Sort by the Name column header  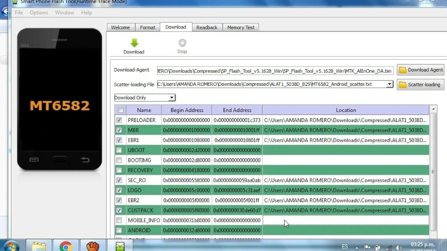click(x=144, y=110)
